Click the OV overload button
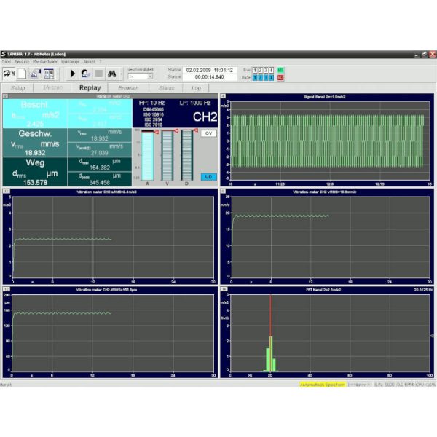Viewport: 437px width, 437px height. click(x=208, y=133)
